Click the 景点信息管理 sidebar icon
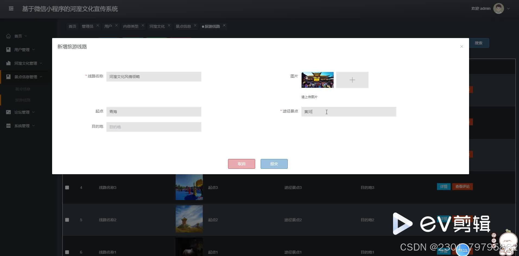The width and height of the screenshot is (519, 256). coord(8,77)
